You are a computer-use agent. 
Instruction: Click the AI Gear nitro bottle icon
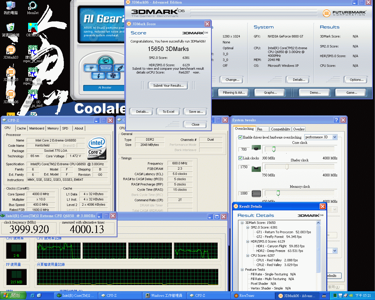coord(120,68)
